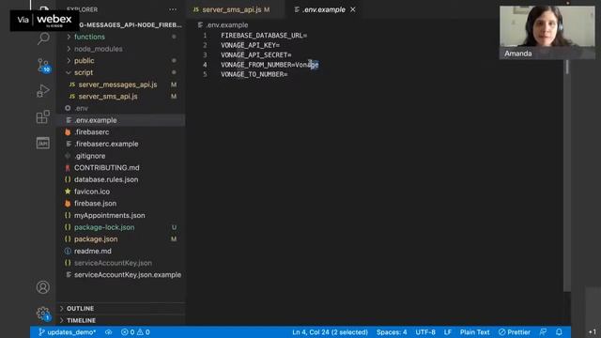Open the API panel icon in activity bar
The height and width of the screenshot is (338, 601).
tap(43, 143)
